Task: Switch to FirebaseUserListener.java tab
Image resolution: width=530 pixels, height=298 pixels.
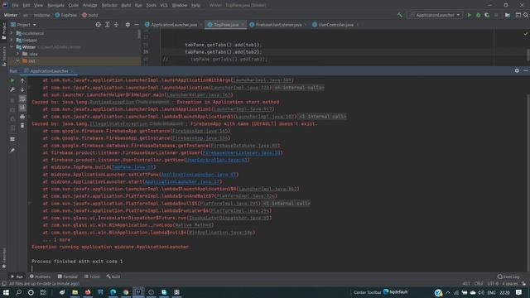Action: pos(278,25)
